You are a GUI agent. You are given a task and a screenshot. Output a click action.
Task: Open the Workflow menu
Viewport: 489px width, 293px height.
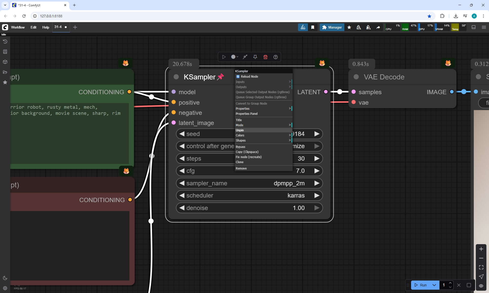coord(18,27)
